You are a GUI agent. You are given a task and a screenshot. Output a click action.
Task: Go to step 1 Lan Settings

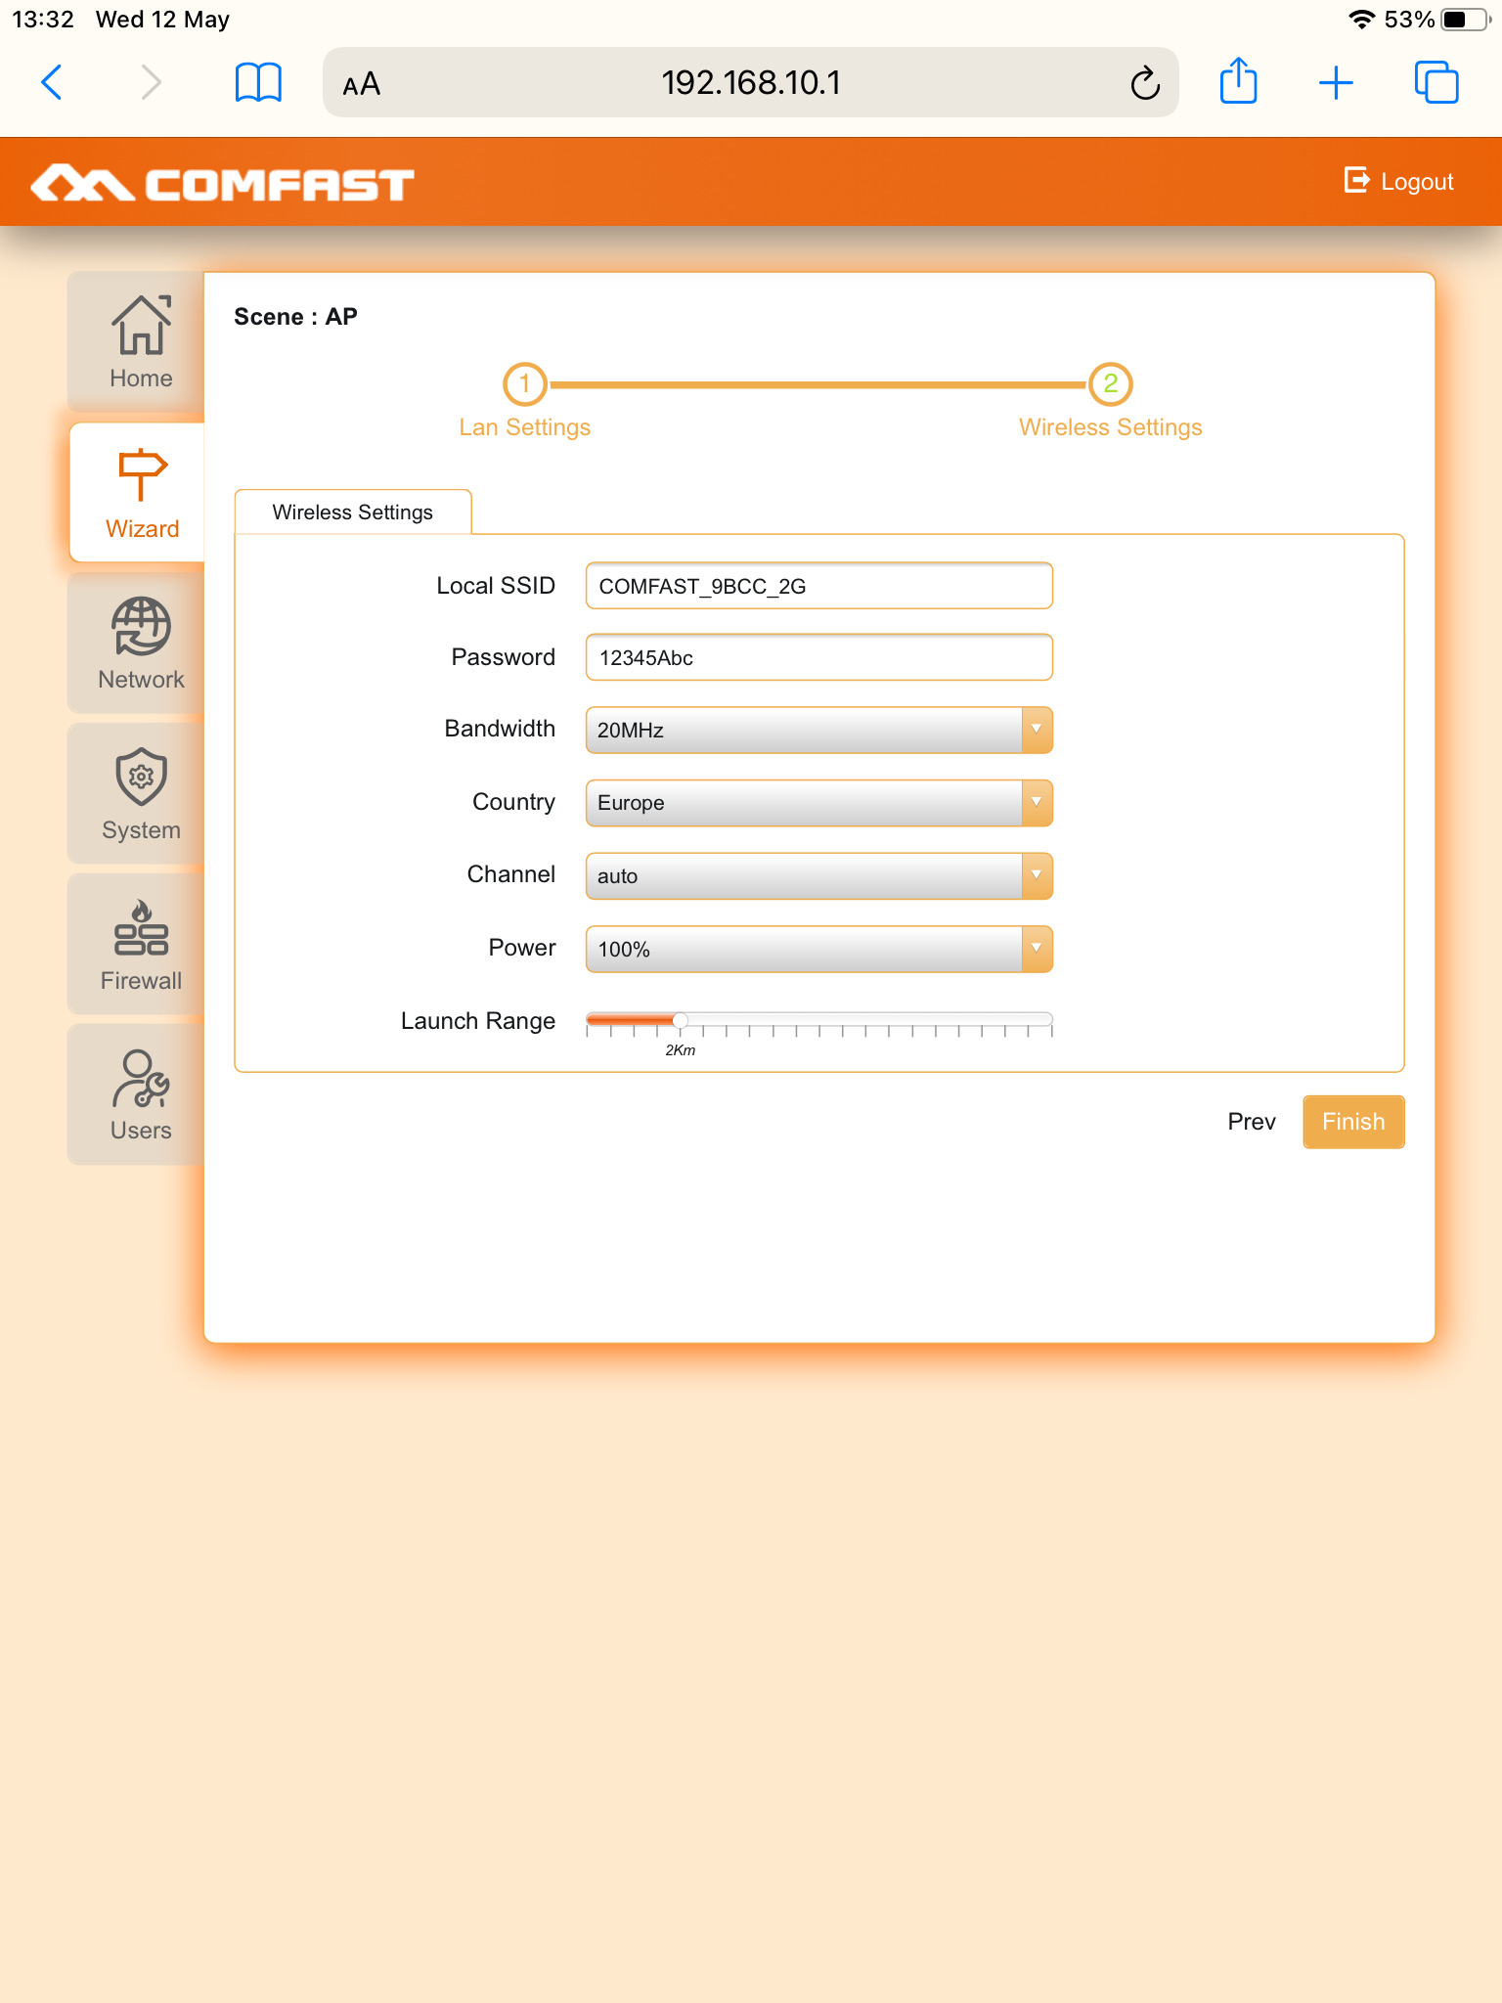click(x=525, y=384)
